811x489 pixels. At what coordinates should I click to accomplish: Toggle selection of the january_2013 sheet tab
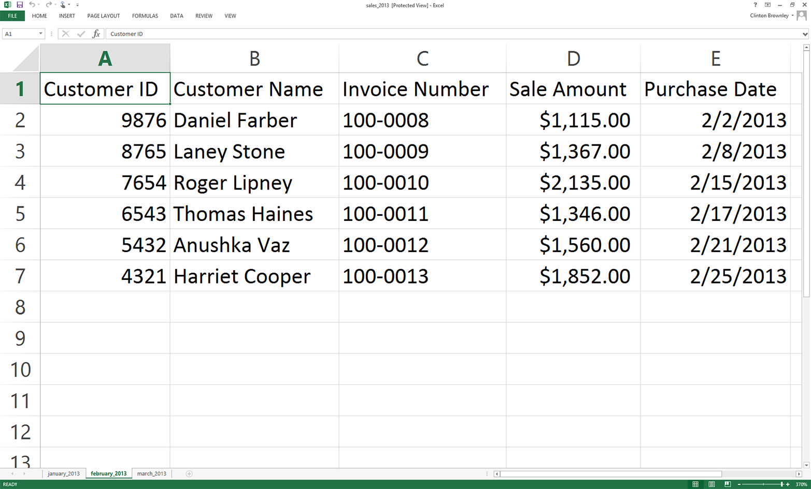click(63, 473)
